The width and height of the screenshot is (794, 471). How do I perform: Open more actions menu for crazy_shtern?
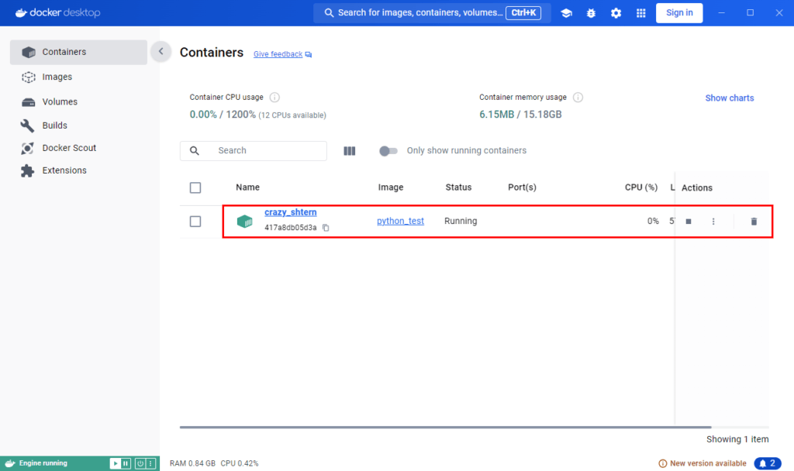click(713, 222)
